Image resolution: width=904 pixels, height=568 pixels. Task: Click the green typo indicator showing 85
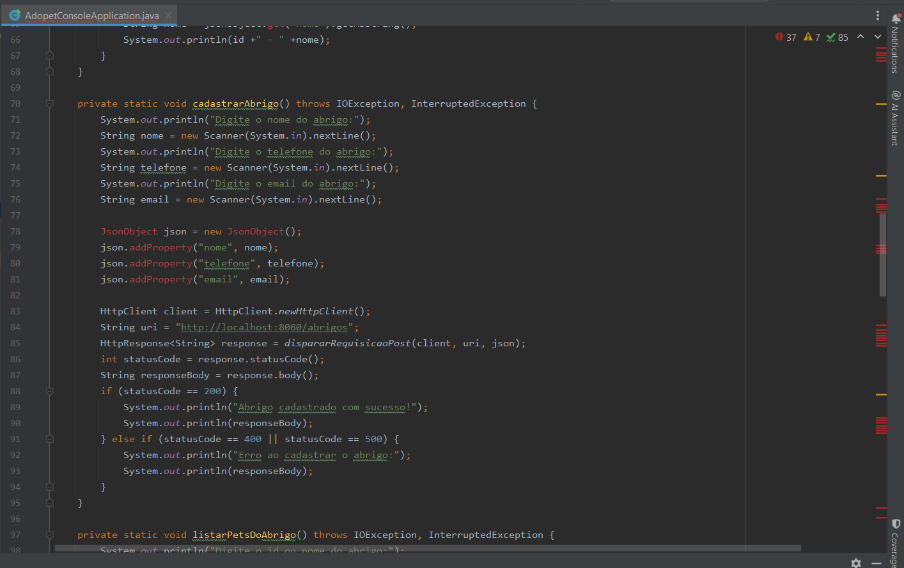click(x=837, y=37)
